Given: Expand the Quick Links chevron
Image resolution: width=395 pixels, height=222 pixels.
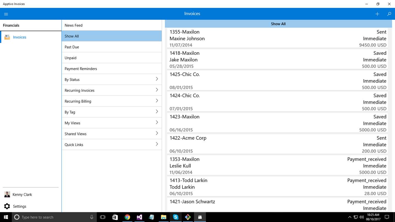Looking at the screenshot, I should 157,144.
